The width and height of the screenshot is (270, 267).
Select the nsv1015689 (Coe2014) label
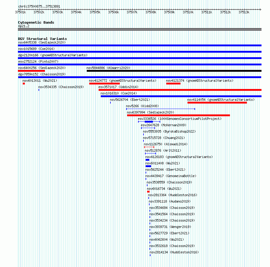pos(36,49)
